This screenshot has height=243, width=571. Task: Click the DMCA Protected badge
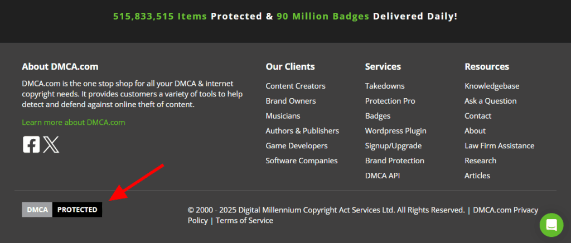(62, 210)
